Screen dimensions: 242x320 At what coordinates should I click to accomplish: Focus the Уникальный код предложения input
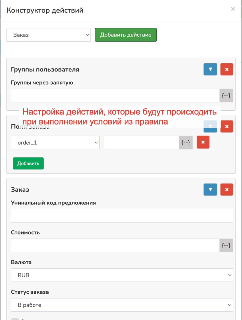click(x=122, y=216)
